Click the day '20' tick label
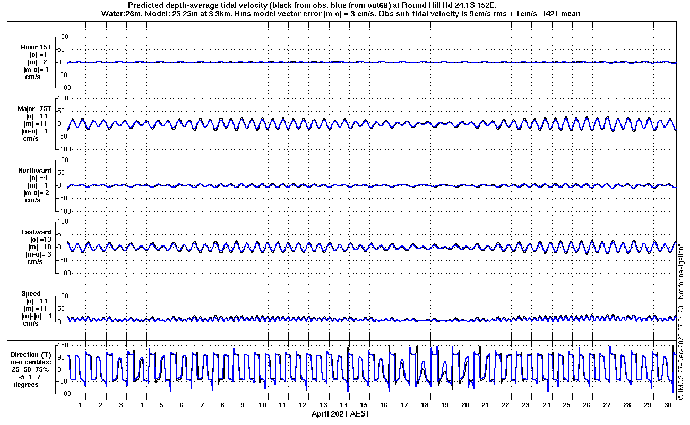690x425 pixels. coord(465,405)
